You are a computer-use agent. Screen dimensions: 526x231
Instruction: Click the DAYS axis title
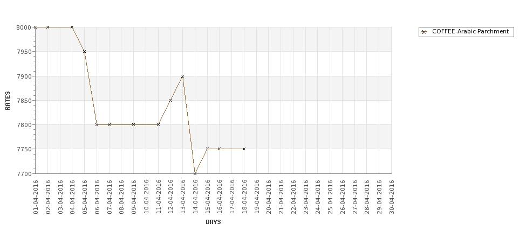(213, 222)
